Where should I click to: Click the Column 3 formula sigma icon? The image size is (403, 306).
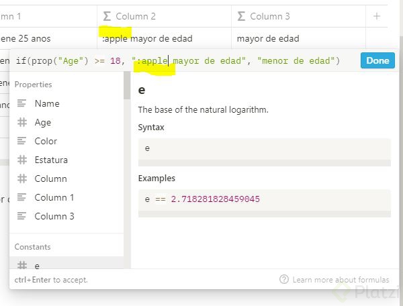click(241, 16)
